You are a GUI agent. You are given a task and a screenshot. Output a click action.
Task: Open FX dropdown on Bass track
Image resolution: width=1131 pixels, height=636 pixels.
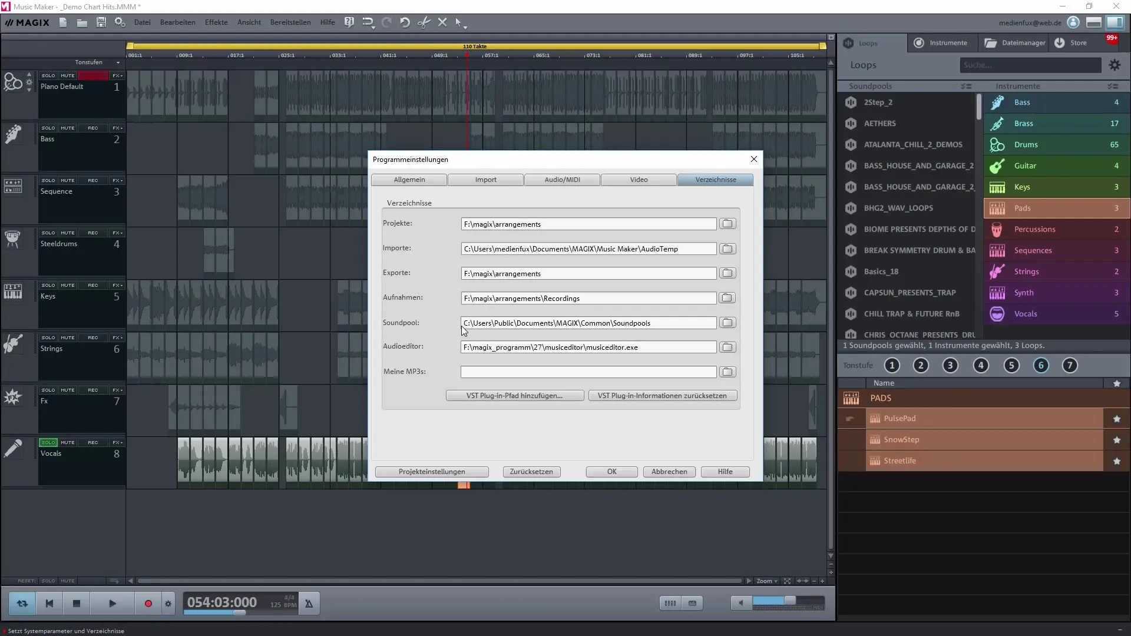pos(117,128)
